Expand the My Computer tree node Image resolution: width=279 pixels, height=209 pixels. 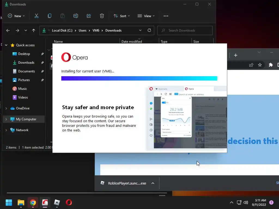[x=6, y=119]
